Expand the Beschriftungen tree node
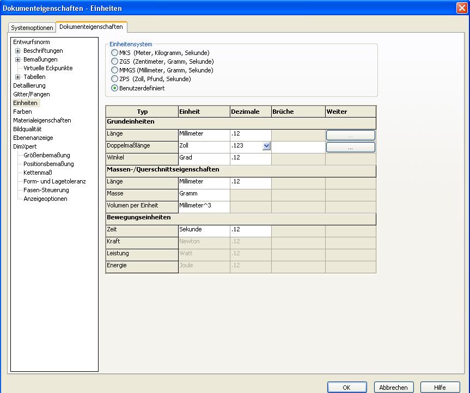 click(18, 51)
